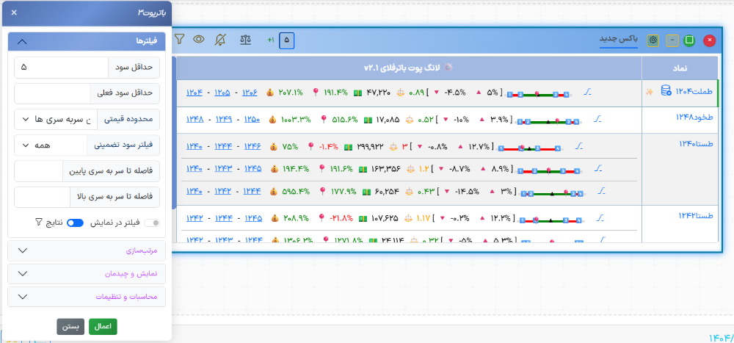The image size is (734, 343).
Task: Toggle the نتایج results switch
Action: pos(74,223)
